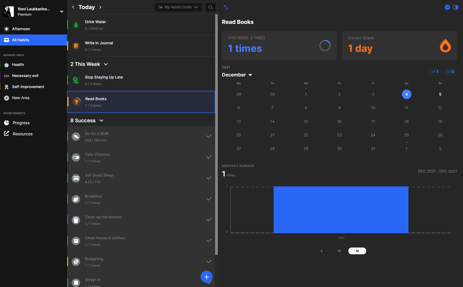Toggle Get Good Sleep checkmark
Screen dimensions: 463x287
pyautogui.click(x=209, y=178)
